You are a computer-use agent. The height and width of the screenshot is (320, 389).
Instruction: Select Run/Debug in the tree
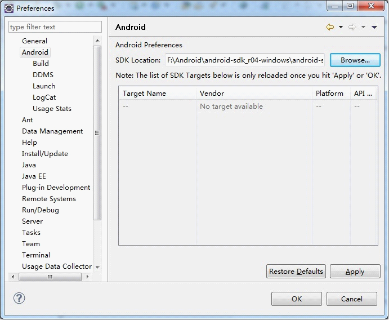click(41, 210)
